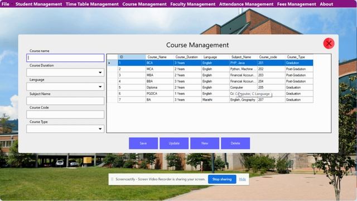Click Stop sharing in Screencastify bar
The width and height of the screenshot is (357, 201).
click(222, 179)
